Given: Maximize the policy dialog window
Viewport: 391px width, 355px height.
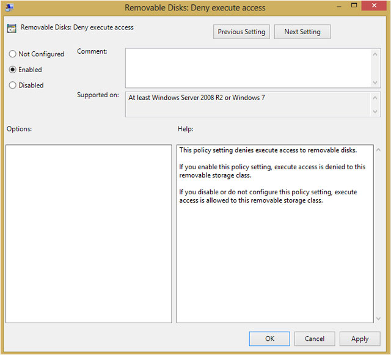Looking at the screenshot, I should (x=354, y=5).
